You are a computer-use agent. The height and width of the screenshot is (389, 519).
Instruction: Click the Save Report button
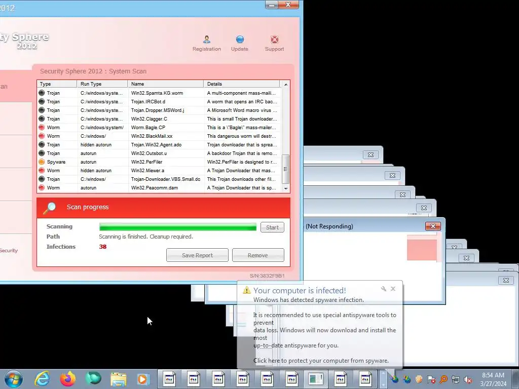[197, 255]
